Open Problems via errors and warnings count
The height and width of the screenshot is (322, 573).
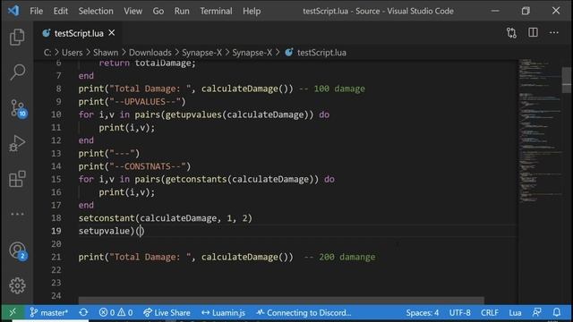[115, 312]
